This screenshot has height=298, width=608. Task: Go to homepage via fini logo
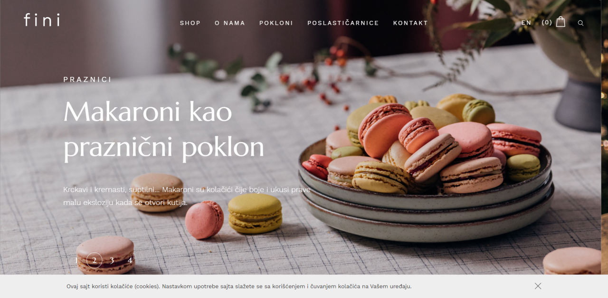[42, 19]
